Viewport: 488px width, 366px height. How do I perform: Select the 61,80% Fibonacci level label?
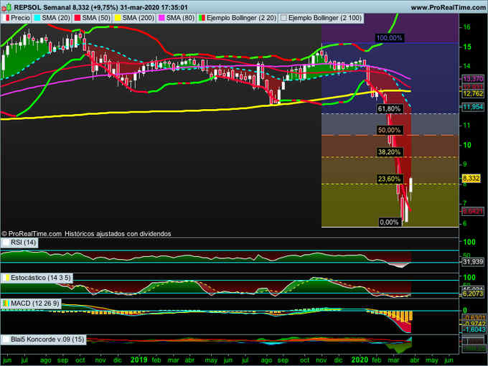tap(389, 109)
